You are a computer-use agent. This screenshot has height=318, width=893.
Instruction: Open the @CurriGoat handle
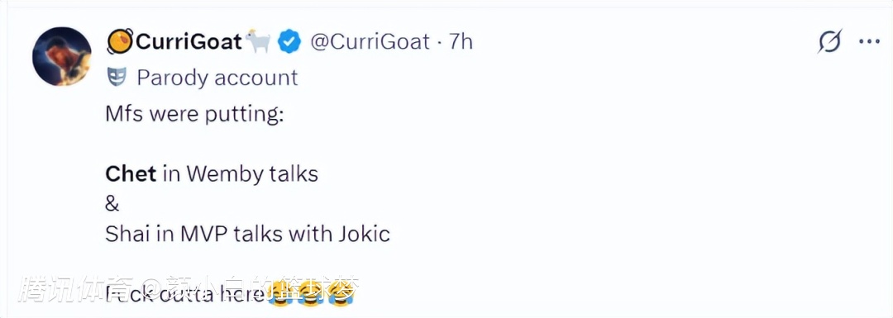pyautogui.click(x=369, y=42)
